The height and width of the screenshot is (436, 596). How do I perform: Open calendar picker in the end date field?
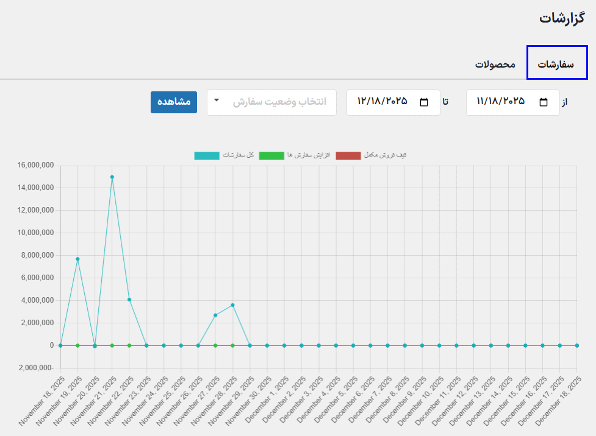click(x=424, y=102)
